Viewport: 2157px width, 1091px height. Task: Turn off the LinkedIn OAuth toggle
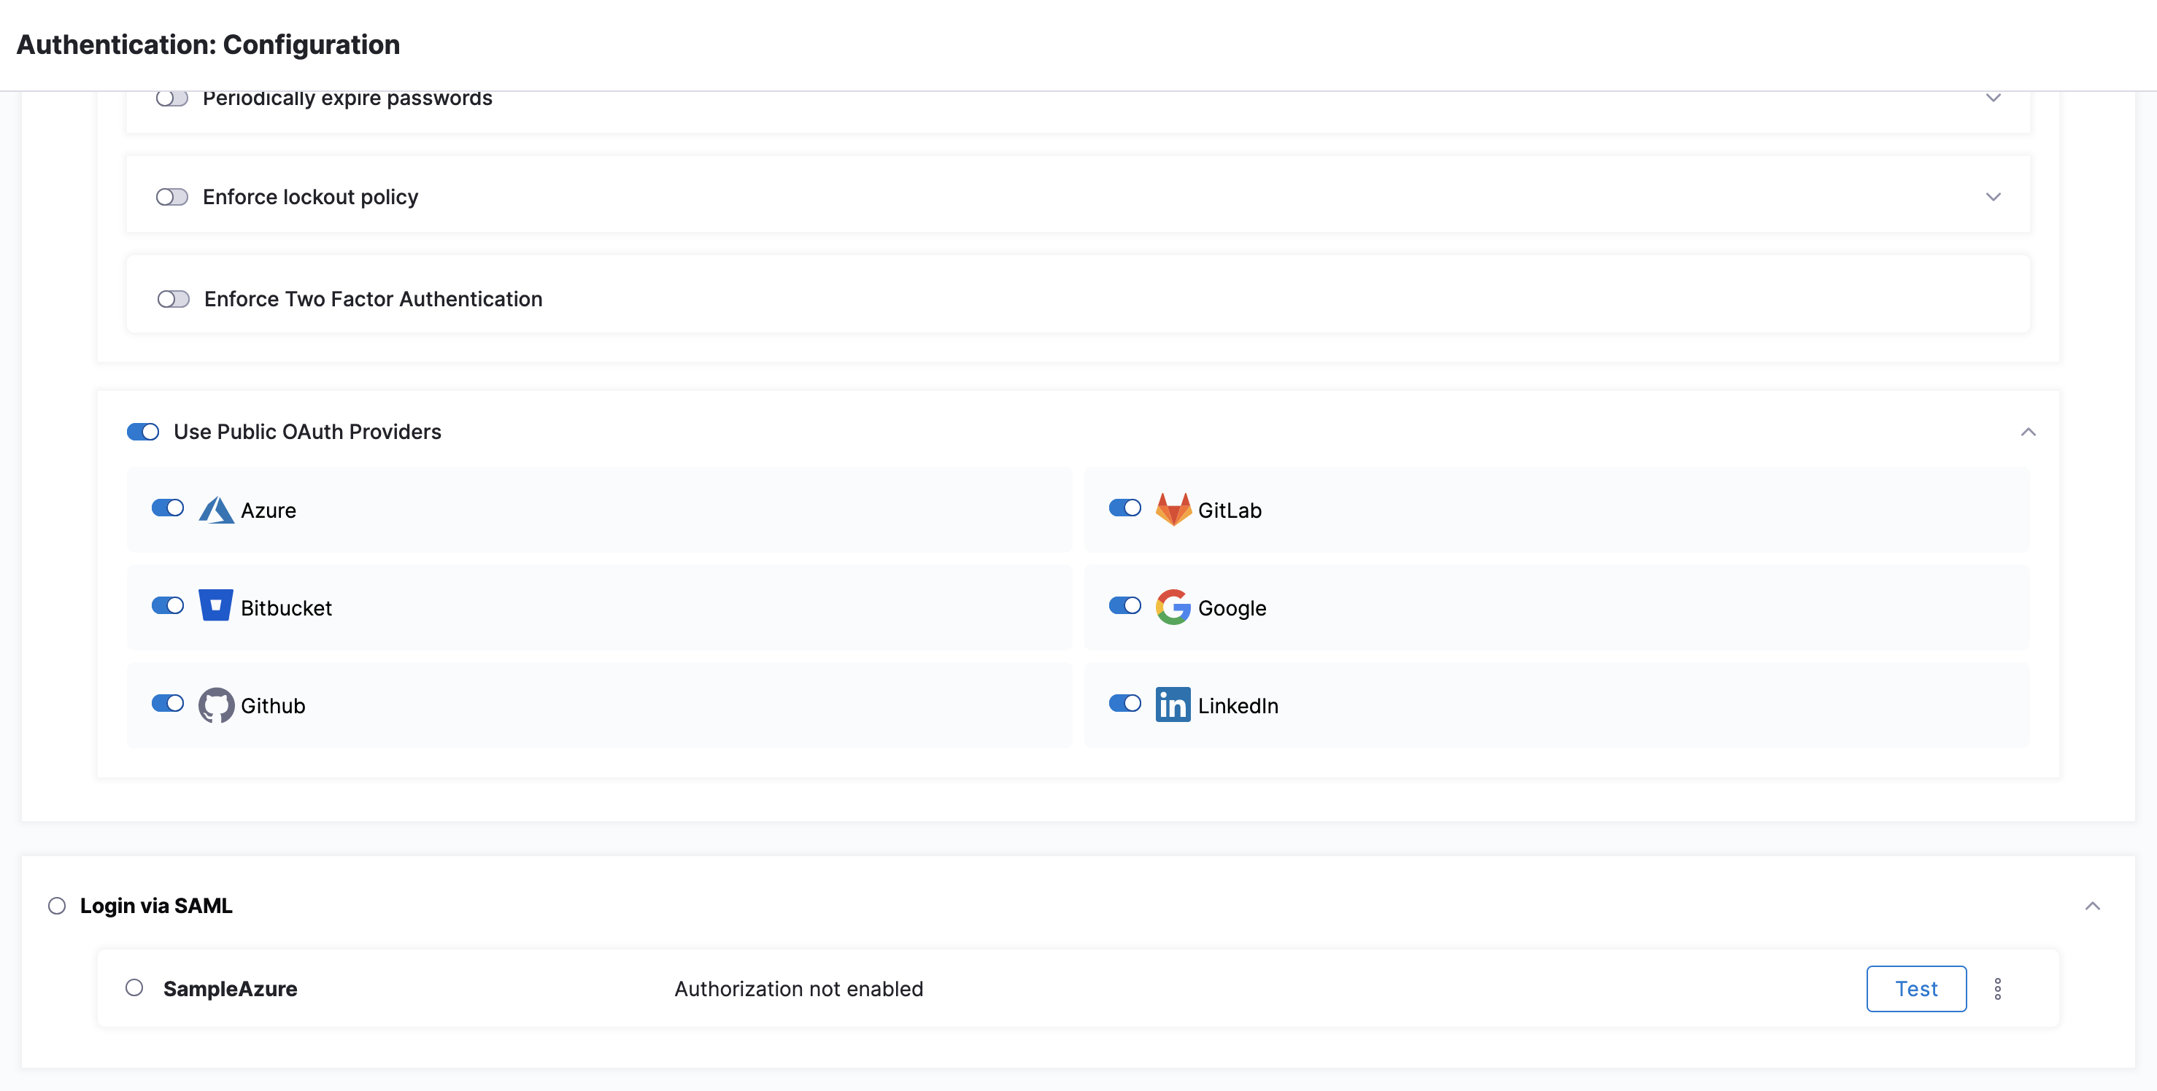pyautogui.click(x=1124, y=703)
